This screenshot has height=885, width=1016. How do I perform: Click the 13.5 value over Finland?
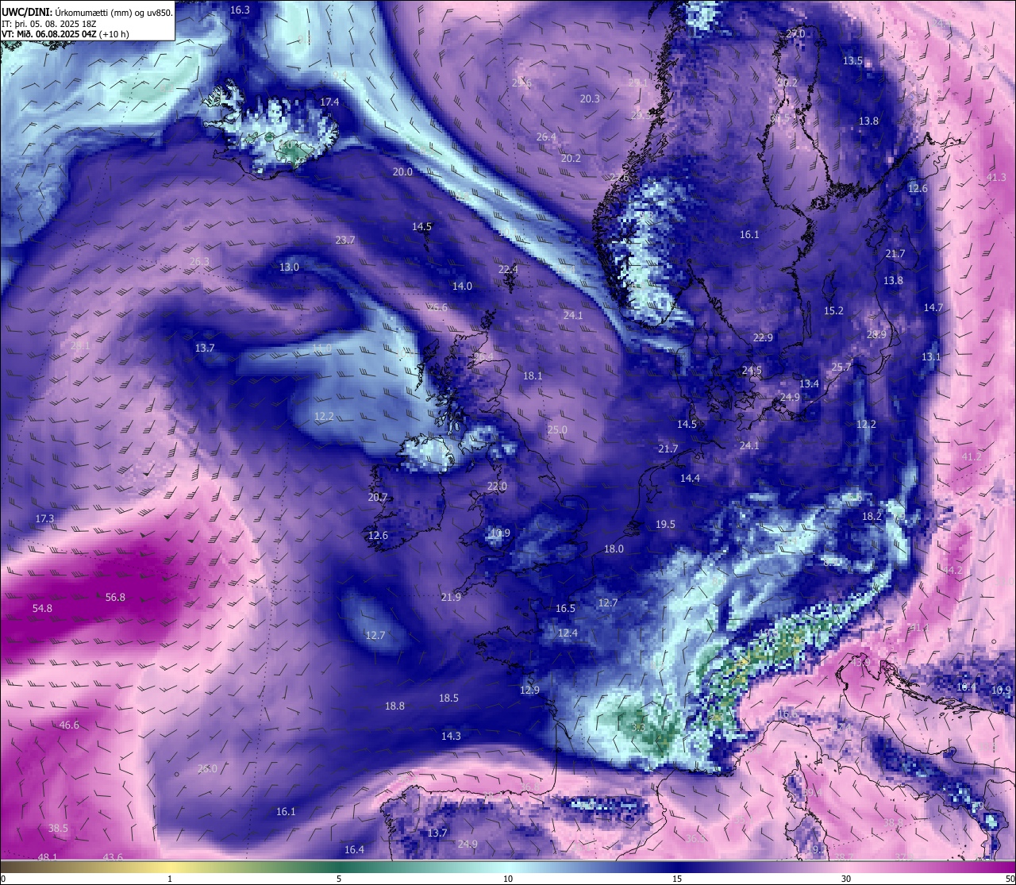click(852, 61)
